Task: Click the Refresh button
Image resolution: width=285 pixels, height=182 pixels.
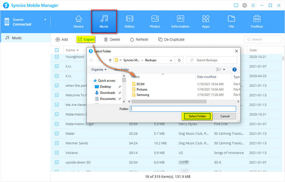Action: pyautogui.click(x=139, y=40)
